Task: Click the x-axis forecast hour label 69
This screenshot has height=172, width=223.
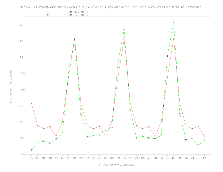Action: (174, 158)
